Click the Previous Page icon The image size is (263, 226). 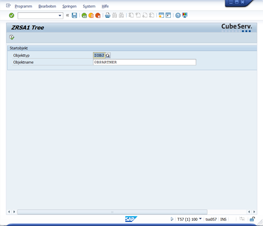[138, 15]
